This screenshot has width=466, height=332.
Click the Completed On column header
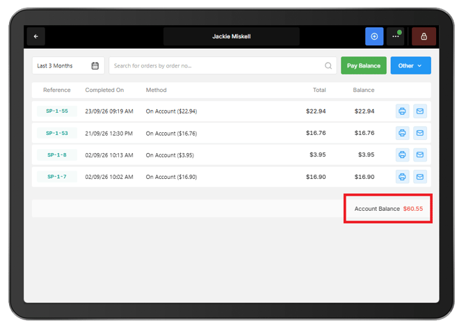click(x=104, y=90)
